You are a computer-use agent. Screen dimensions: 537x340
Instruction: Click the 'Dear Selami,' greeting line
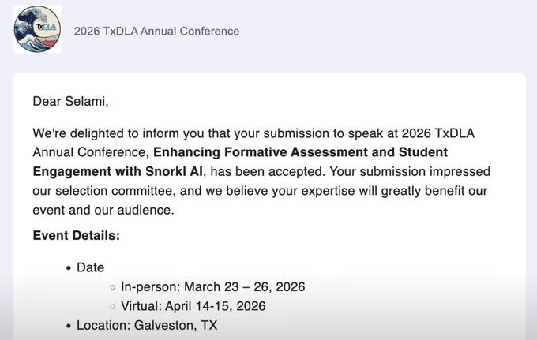pyautogui.click(x=70, y=101)
